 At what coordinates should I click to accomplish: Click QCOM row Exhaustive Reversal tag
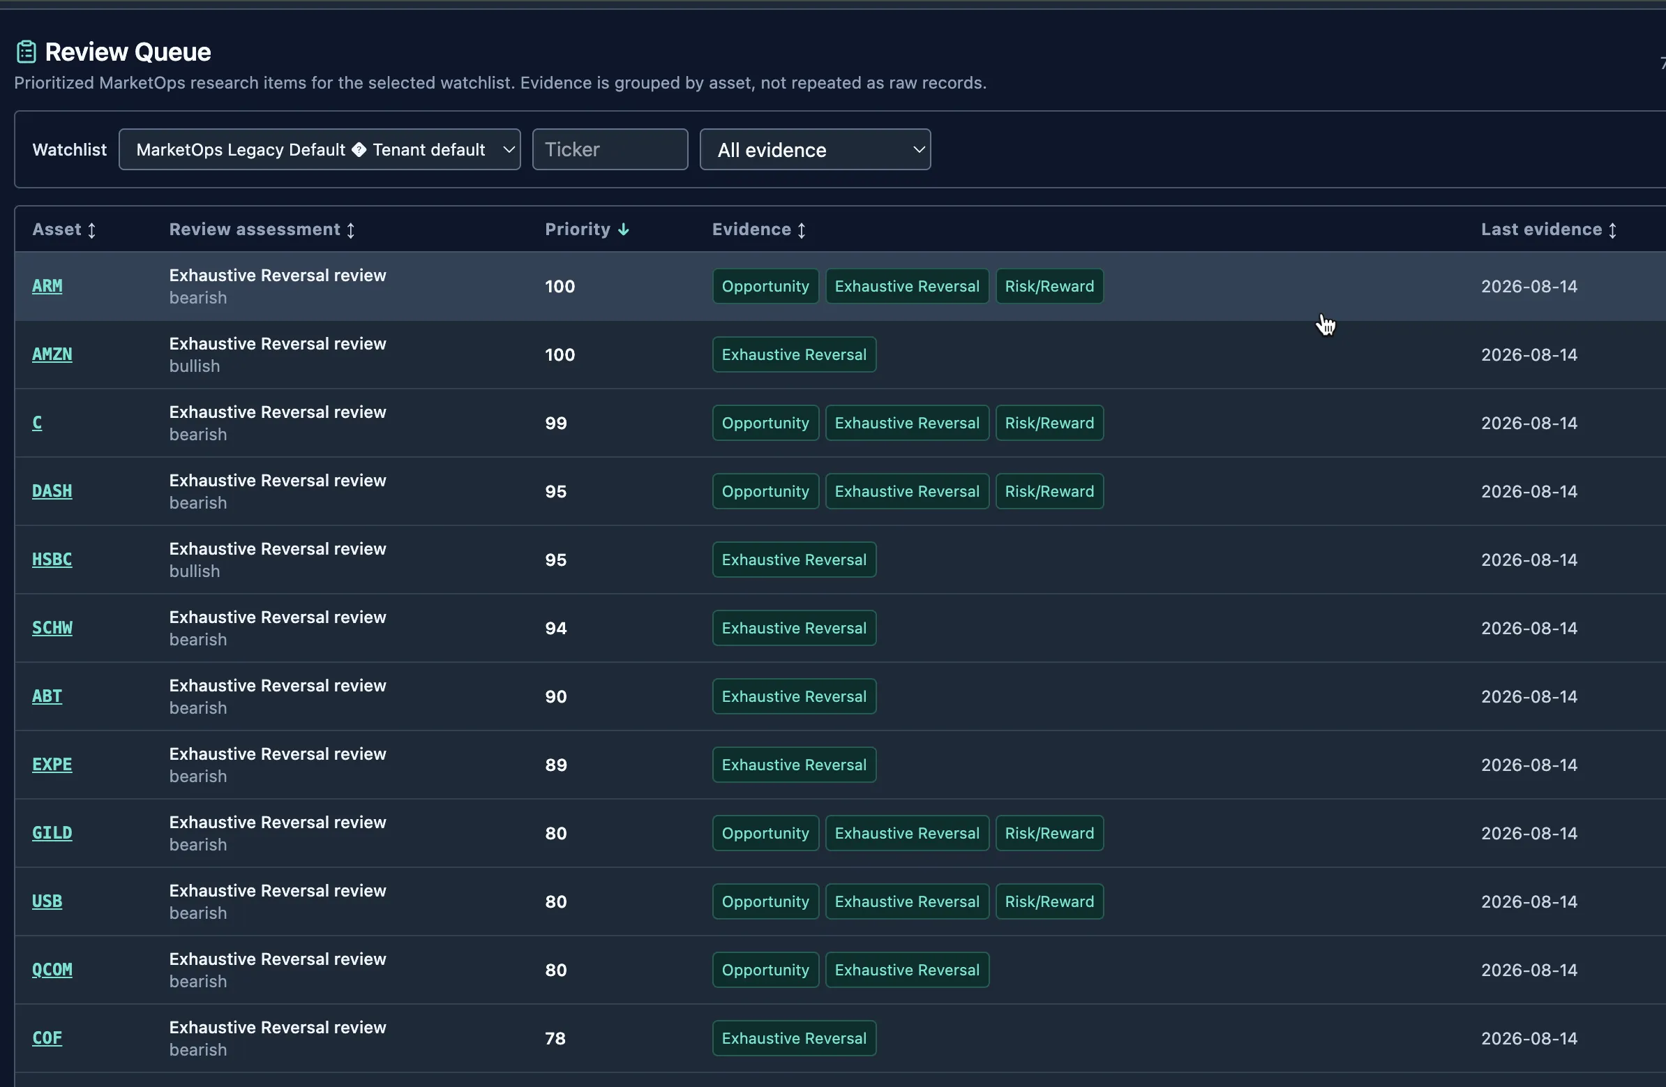pos(906,970)
